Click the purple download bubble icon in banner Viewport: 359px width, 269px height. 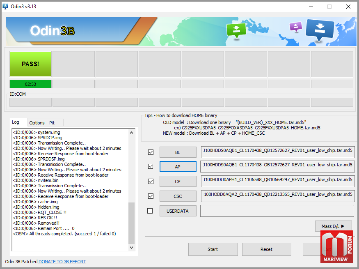(296, 27)
